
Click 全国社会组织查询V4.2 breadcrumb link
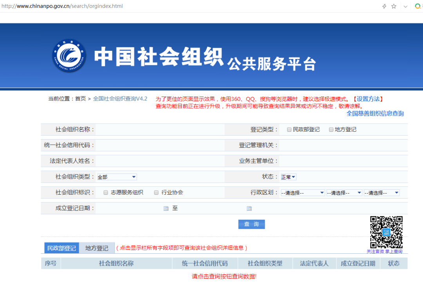120,99
